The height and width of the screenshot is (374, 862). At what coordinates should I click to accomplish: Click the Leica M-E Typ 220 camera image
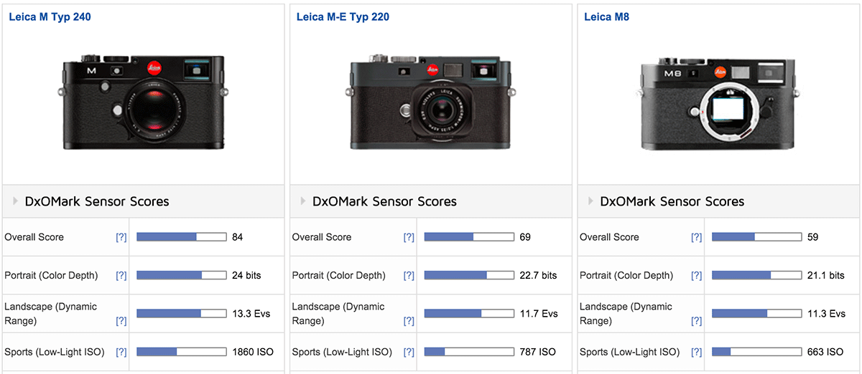point(431,102)
